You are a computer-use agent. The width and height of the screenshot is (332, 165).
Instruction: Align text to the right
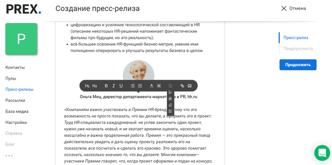[170, 105]
